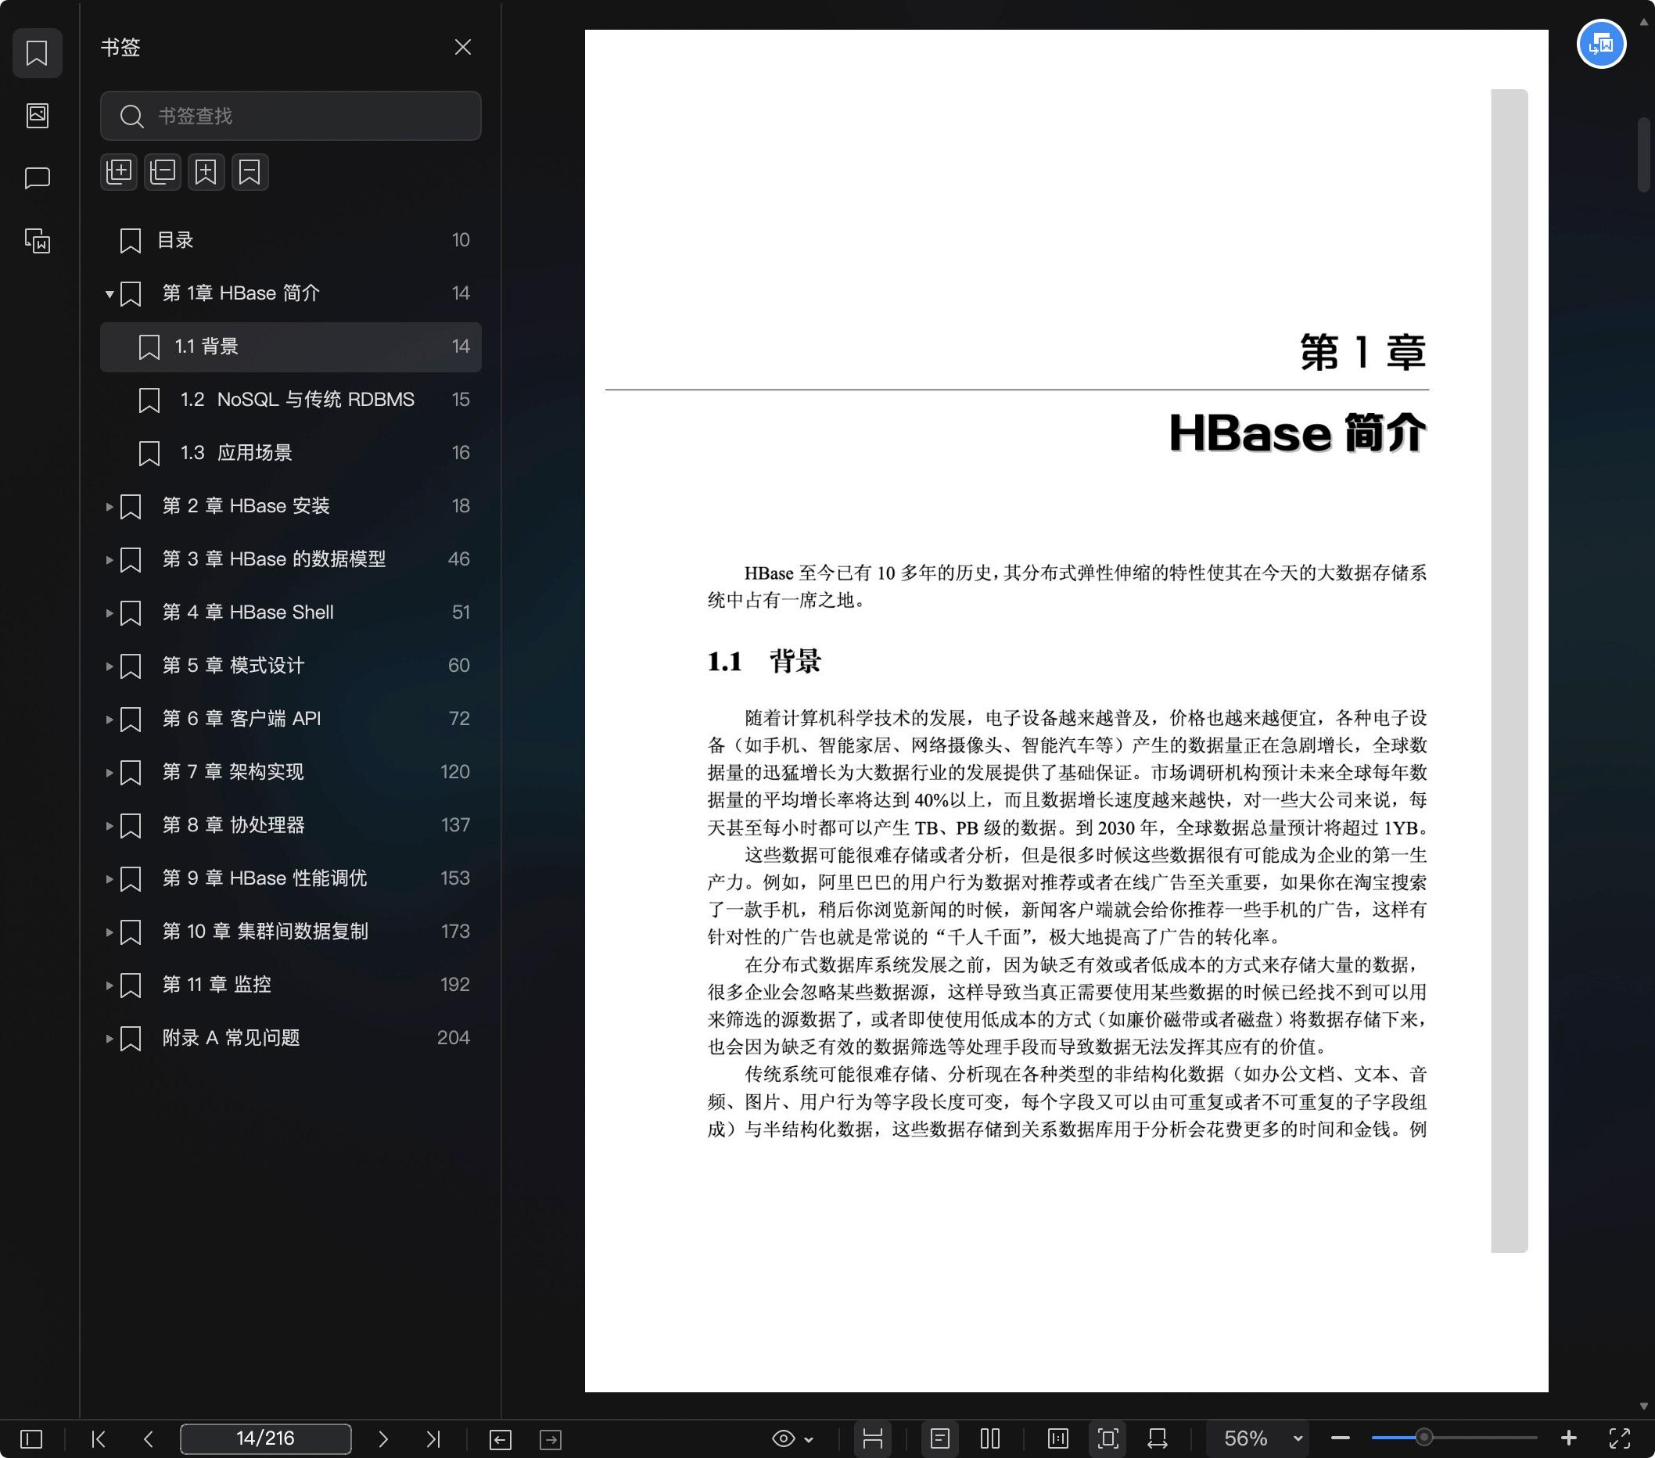Expand the 第 7 章 架构实现 bookmark
The width and height of the screenshot is (1655, 1458).
point(109,772)
